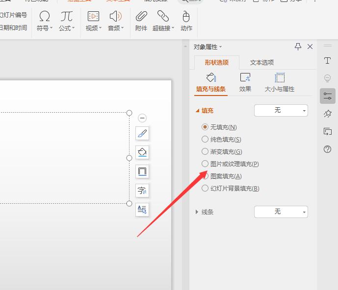Click the floating shape fill bucket icon
The width and height of the screenshot is (338, 290).
coord(142,152)
